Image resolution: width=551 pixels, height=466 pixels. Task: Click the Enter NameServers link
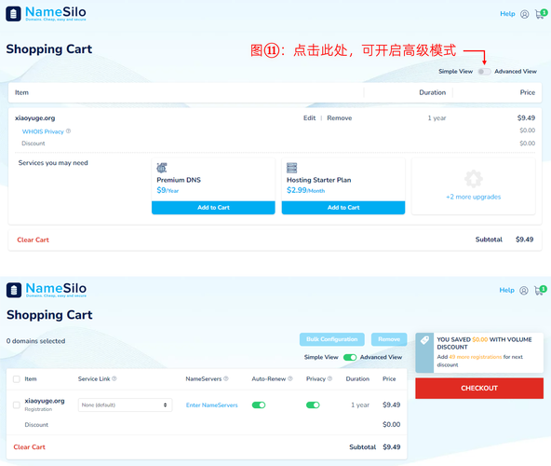tap(212, 405)
